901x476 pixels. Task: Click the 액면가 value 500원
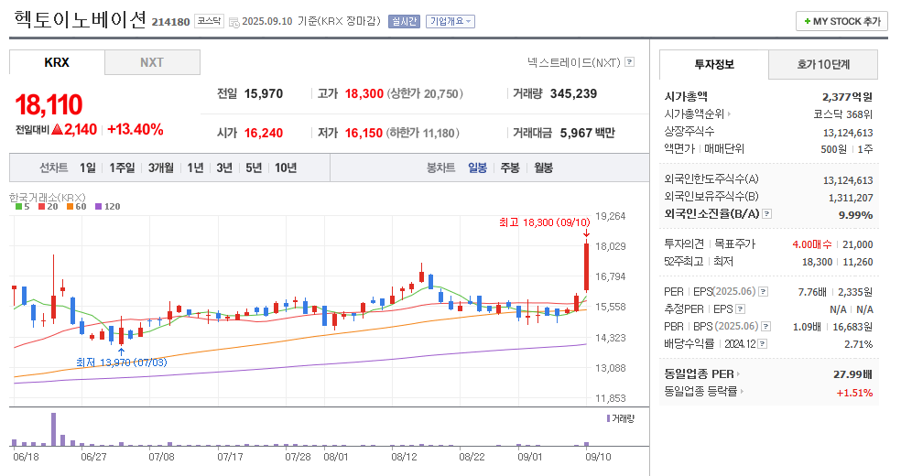(x=834, y=149)
